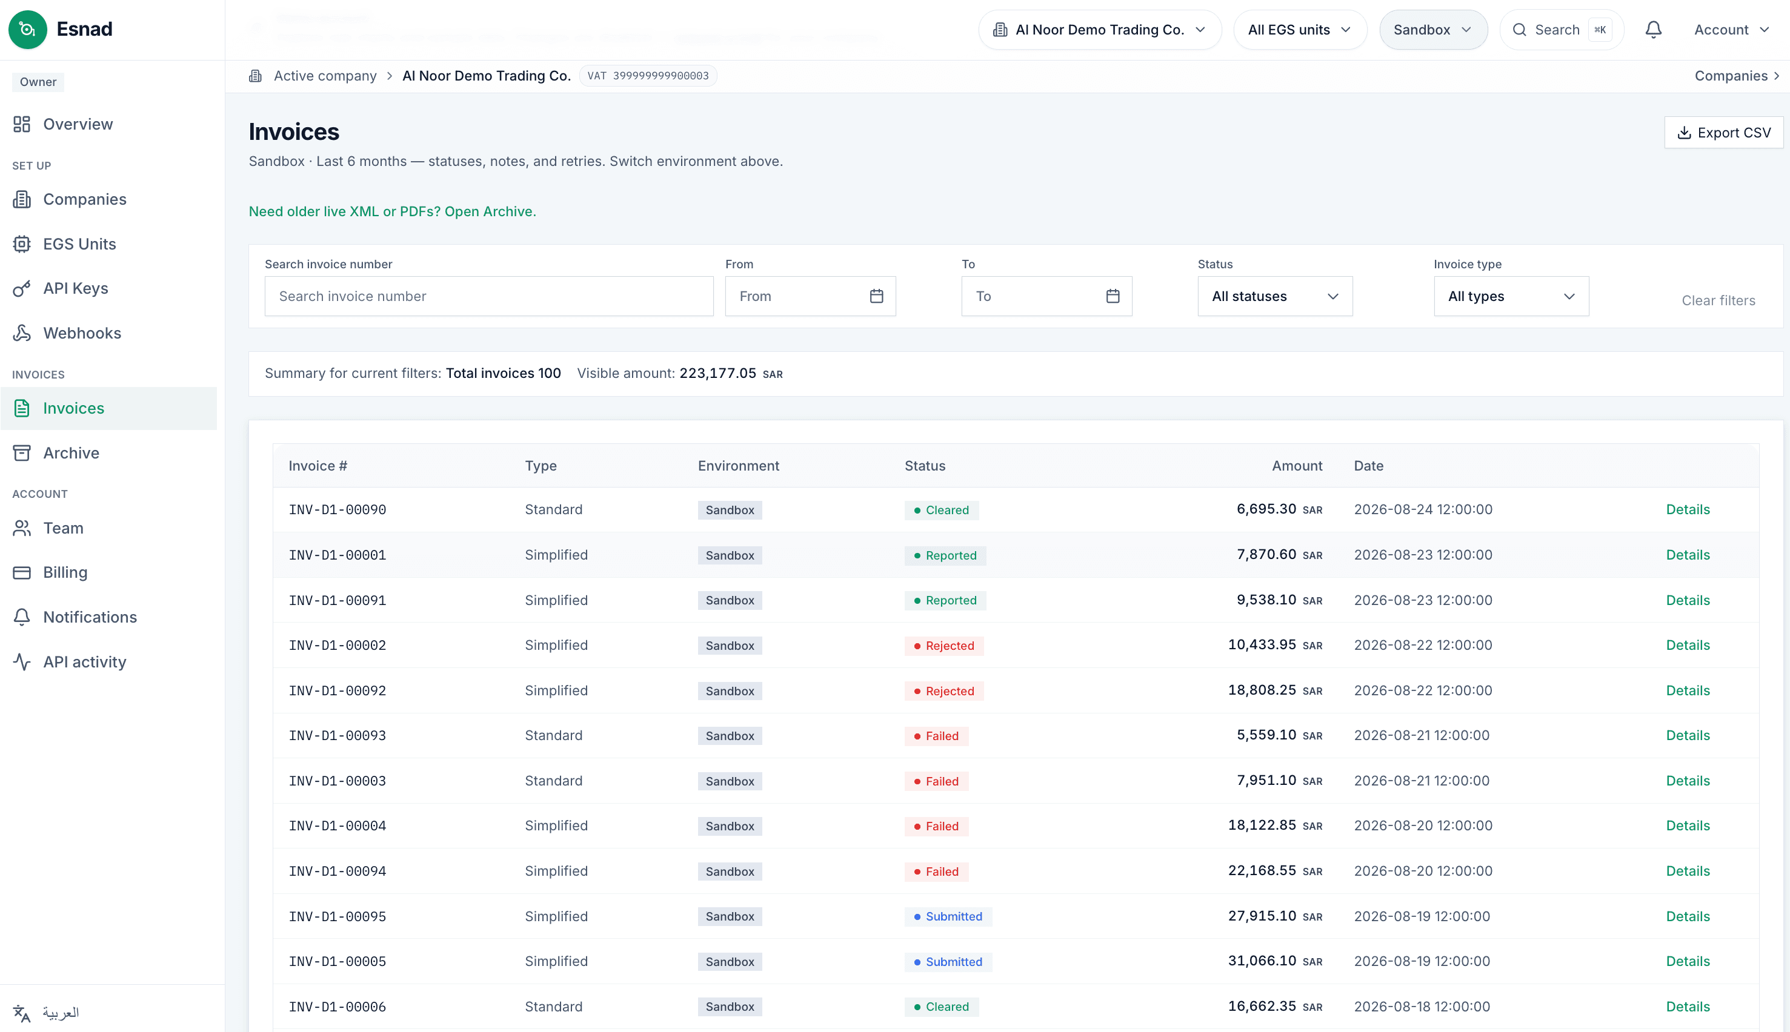Open the To date calendar icon
1790x1032 pixels.
pyautogui.click(x=1113, y=296)
